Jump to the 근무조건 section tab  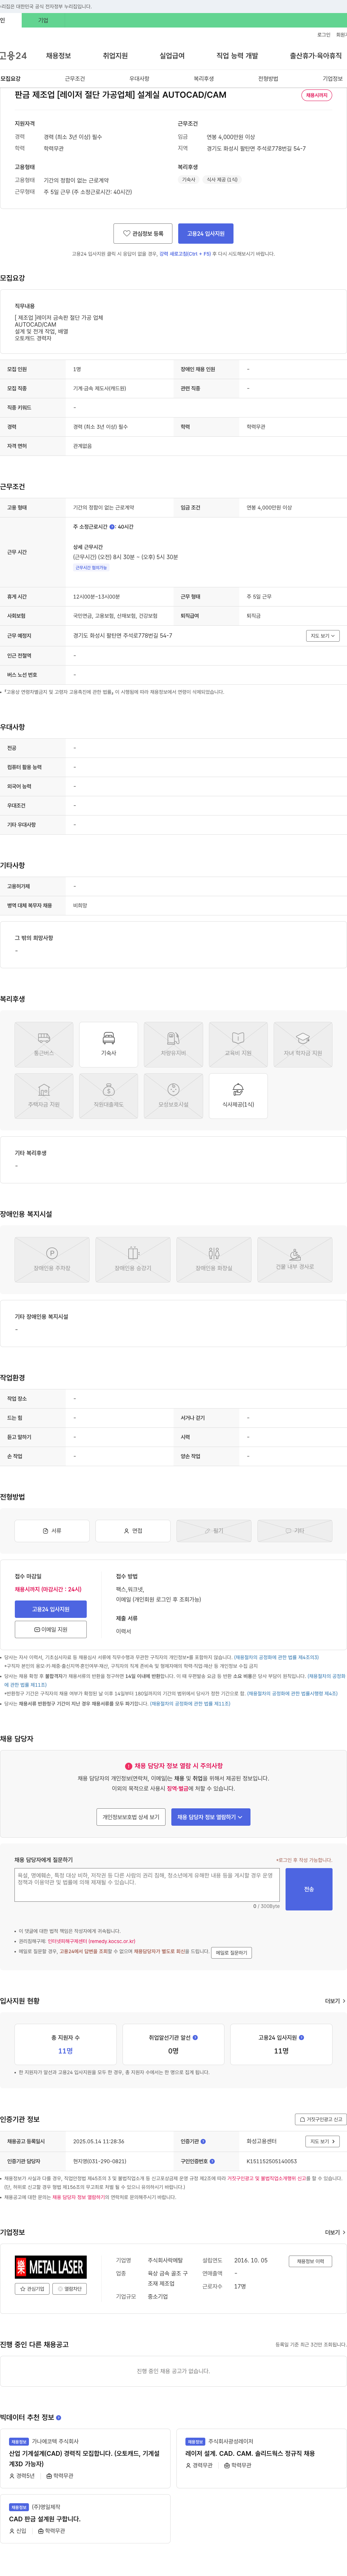75,78
